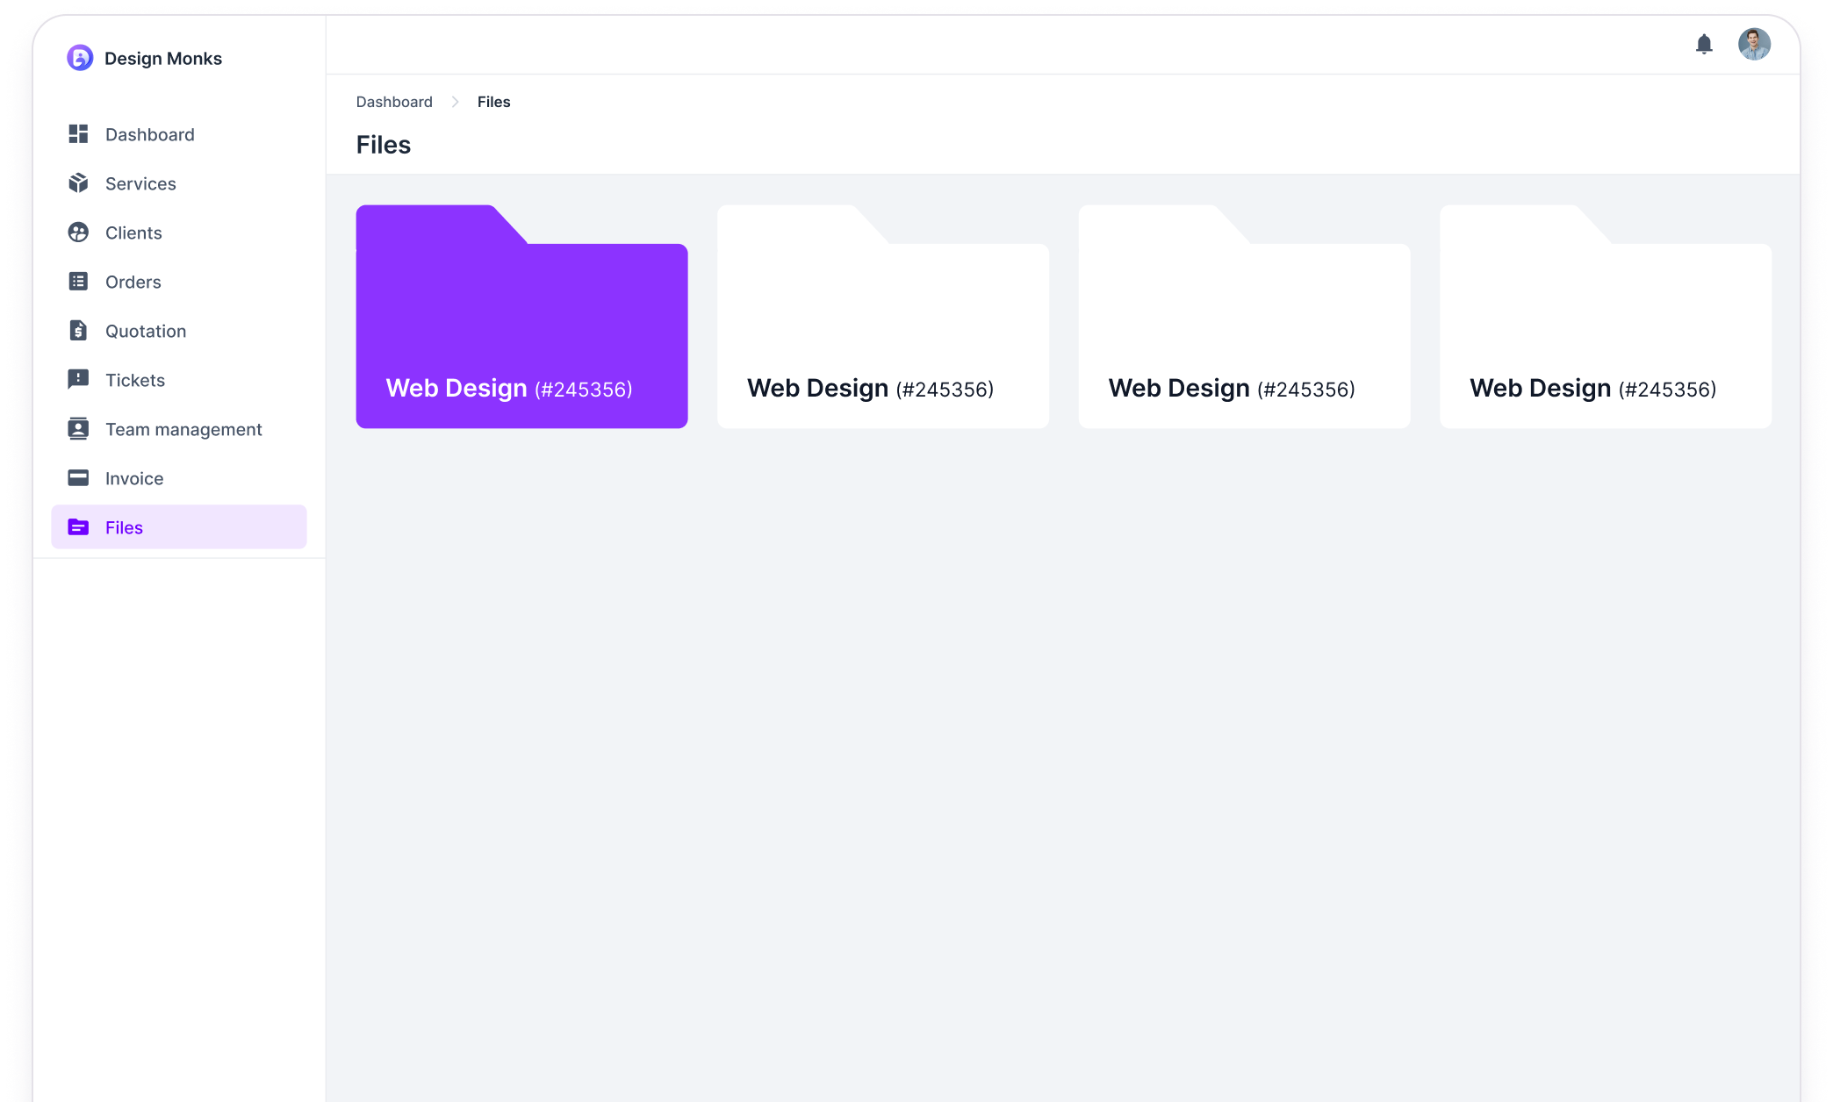Navigate to Clients menu label
Screen dimensions: 1833x1102
[133, 233]
